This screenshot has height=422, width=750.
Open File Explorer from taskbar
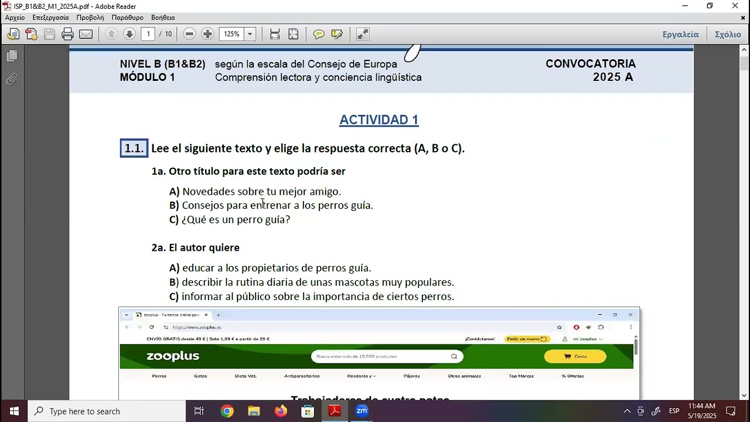pyautogui.click(x=254, y=411)
